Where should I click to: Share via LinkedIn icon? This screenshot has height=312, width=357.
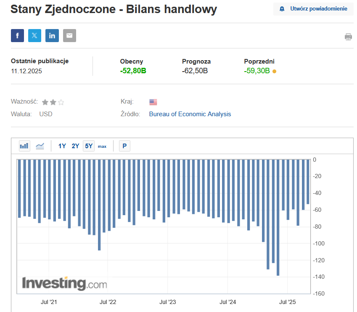(52, 36)
